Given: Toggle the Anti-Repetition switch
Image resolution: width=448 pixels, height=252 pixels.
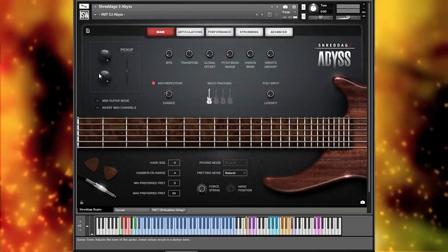Looking at the screenshot, I should (153, 83).
